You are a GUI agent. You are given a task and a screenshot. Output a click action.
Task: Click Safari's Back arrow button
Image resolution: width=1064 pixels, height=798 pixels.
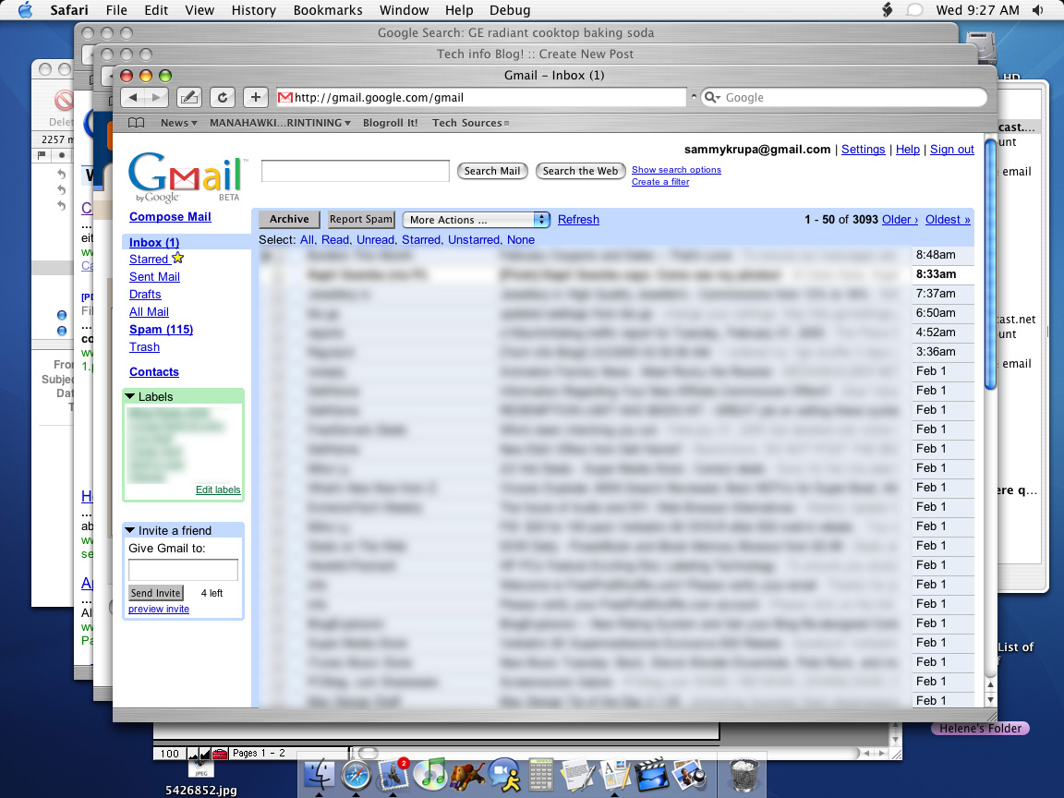tap(134, 98)
